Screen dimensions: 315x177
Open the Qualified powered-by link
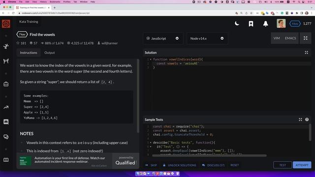coord(126,161)
